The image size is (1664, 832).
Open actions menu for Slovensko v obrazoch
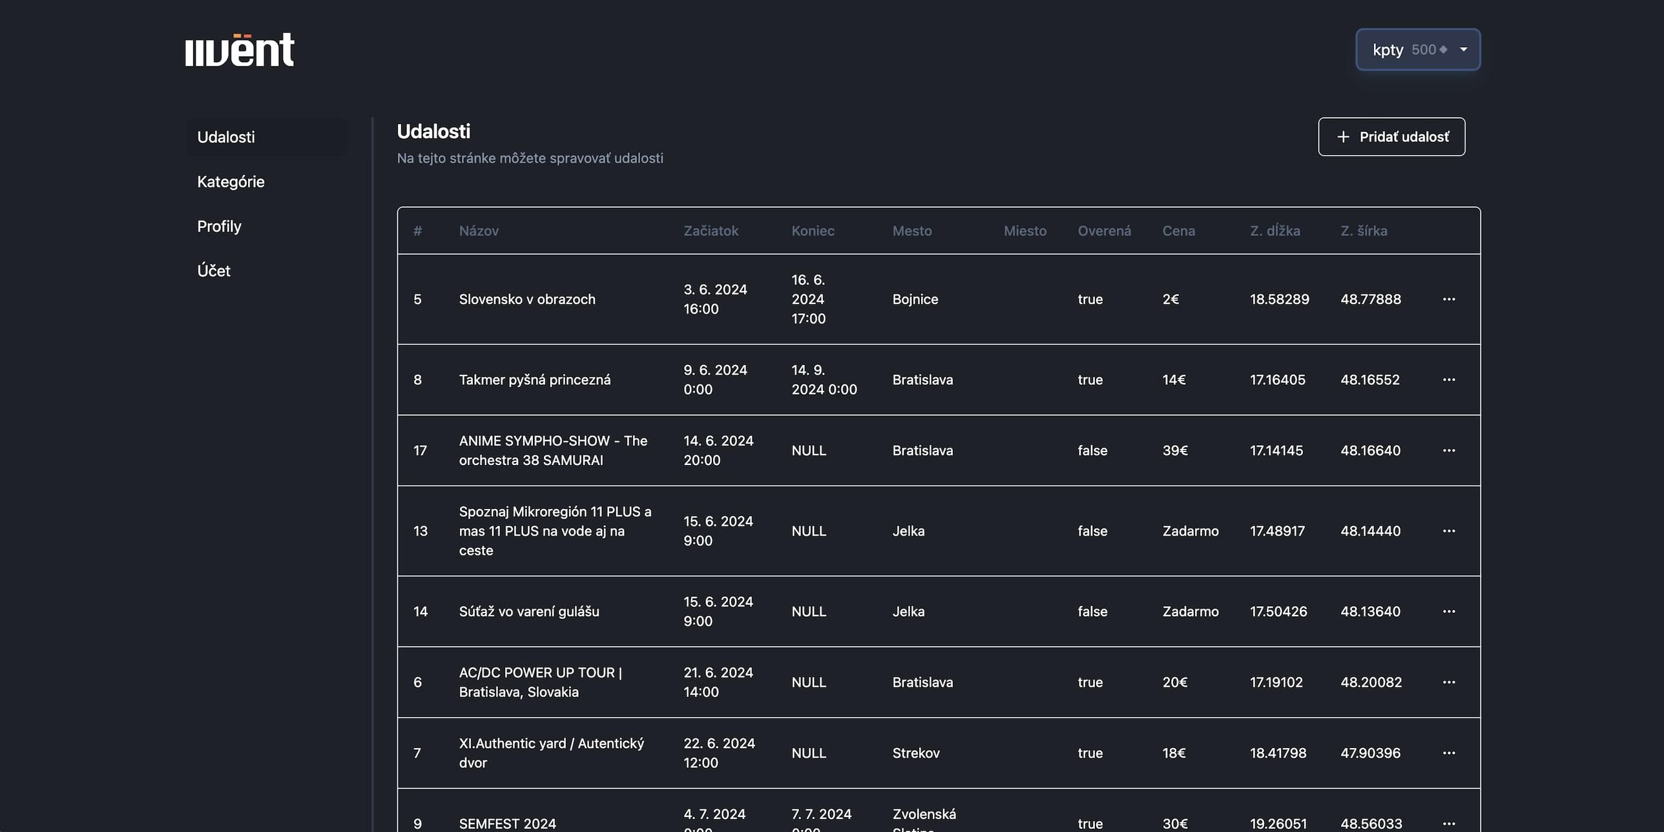point(1449,299)
